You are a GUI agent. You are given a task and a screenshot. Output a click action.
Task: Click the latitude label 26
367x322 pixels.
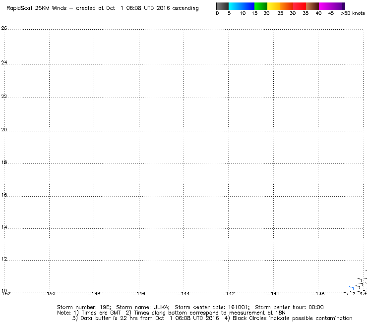(x=4, y=28)
